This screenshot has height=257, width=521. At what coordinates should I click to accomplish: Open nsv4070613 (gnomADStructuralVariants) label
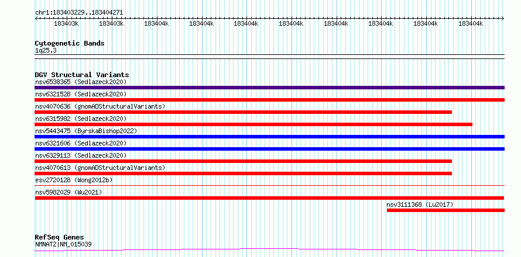[100, 168]
